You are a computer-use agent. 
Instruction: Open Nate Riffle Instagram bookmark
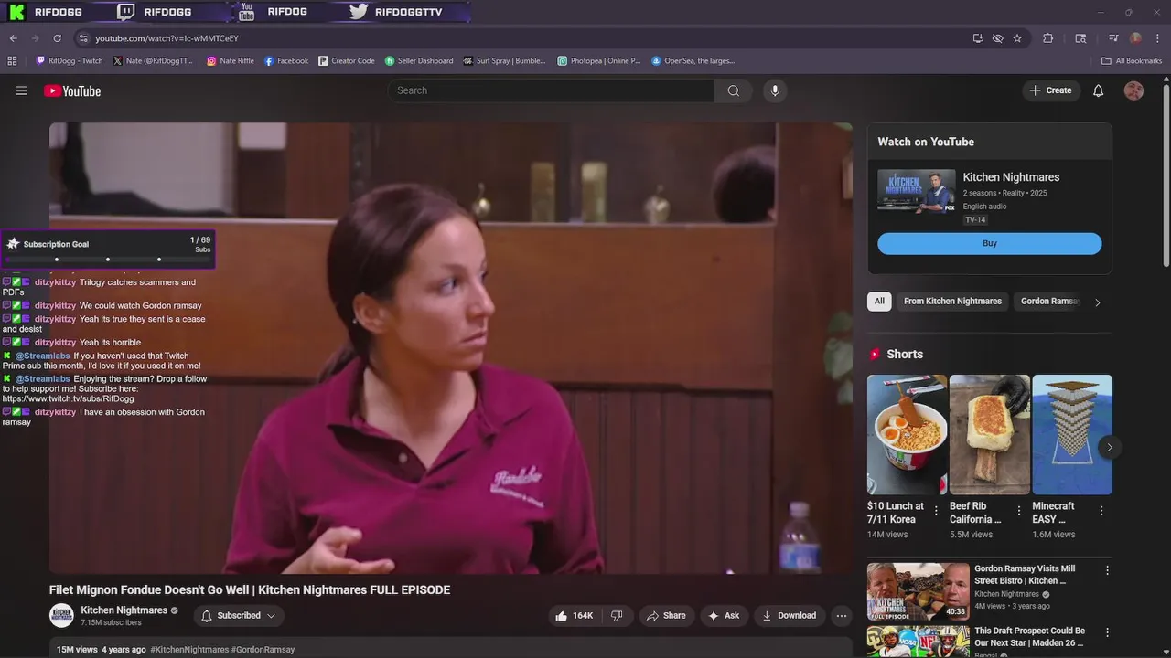tap(231, 61)
